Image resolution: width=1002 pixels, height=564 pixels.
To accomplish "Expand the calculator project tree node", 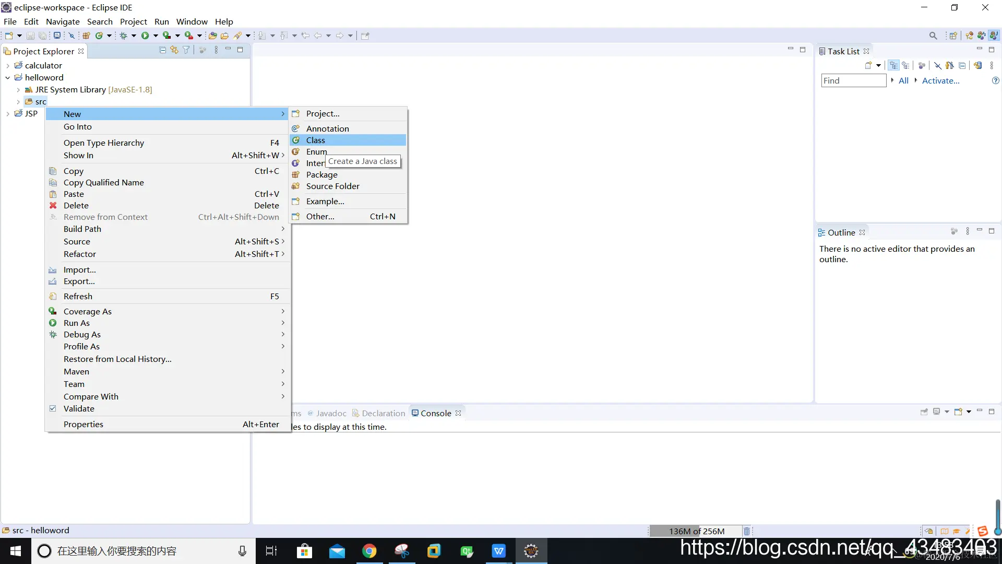I will click(x=8, y=65).
